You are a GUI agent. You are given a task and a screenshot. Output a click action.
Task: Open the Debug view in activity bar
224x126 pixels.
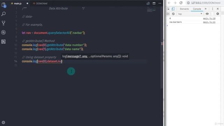point(3,32)
